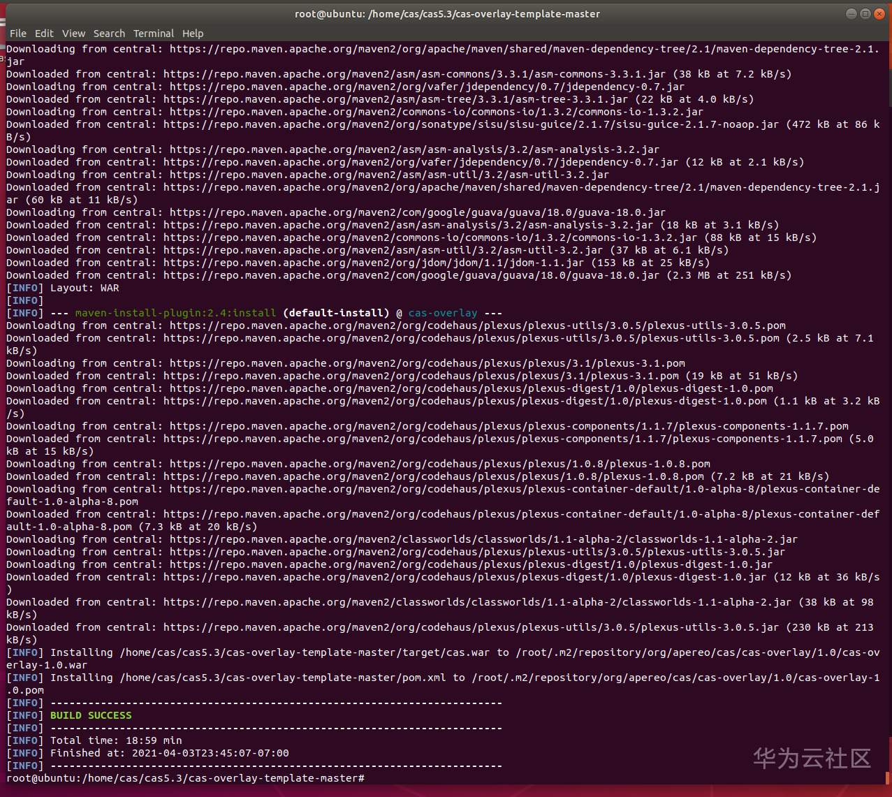
Task: Open the Downloading guava-18.0.jar URL
Action: [x=418, y=212]
